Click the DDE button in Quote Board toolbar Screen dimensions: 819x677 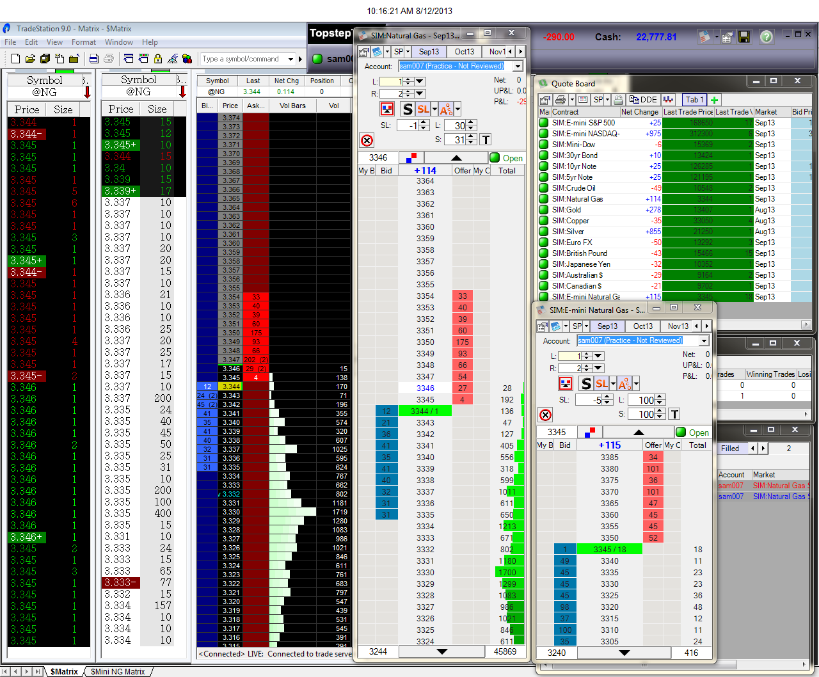pyautogui.click(x=644, y=100)
